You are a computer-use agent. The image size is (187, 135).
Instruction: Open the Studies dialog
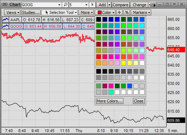[31, 12]
